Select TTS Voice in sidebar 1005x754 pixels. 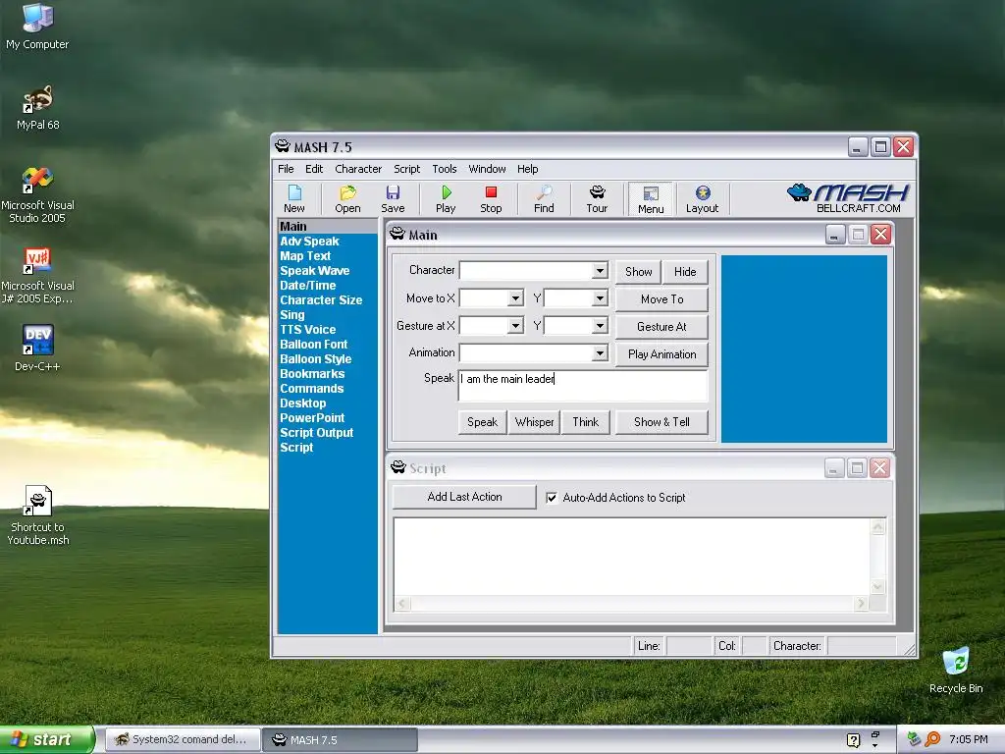click(307, 330)
